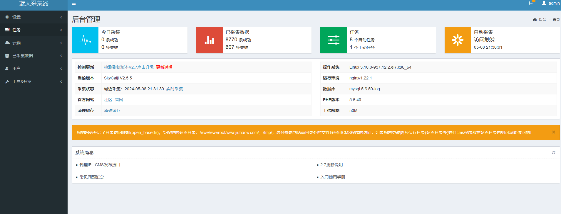The height and width of the screenshot is (214, 561).
Task: Refresh system messages with the refresh icon
Action: (x=554, y=153)
